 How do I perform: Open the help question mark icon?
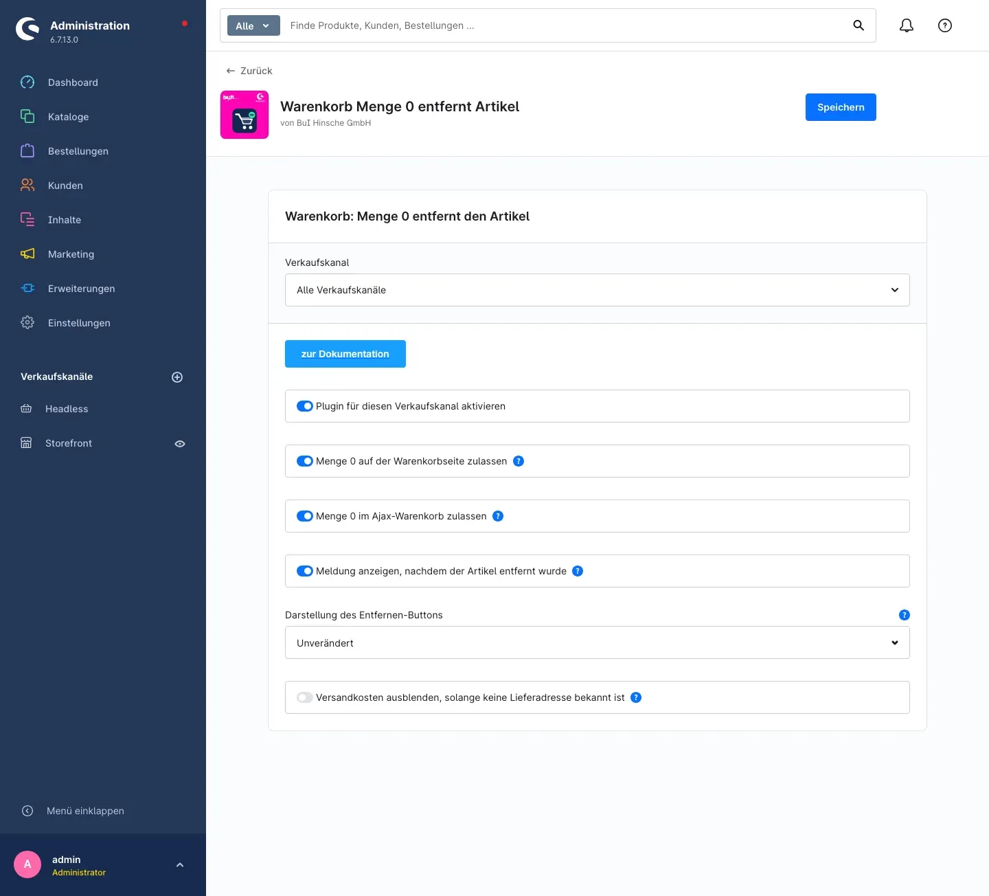pos(945,25)
